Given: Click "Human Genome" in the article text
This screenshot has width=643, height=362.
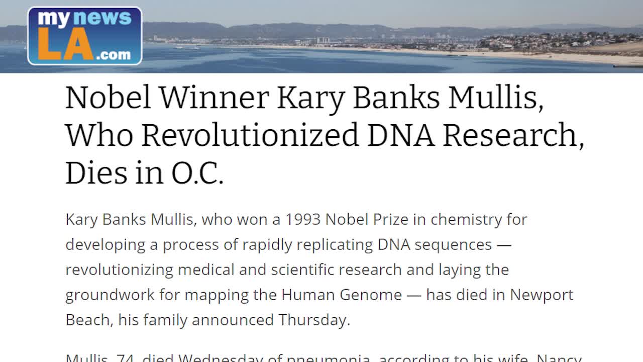Looking at the screenshot, I should (x=342, y=295).
